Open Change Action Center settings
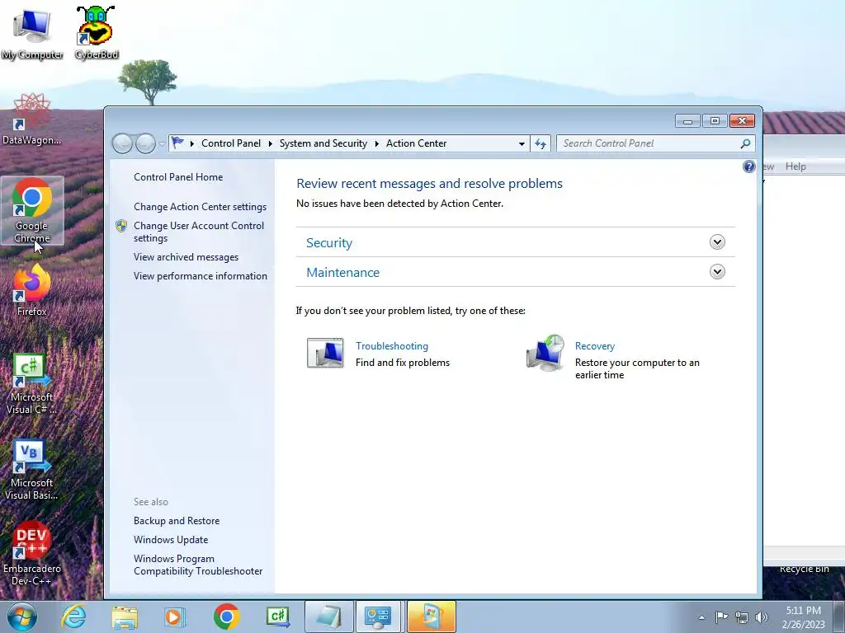This screenshot has width=845, height=633. pyautogui.click(x=200, y=207)
